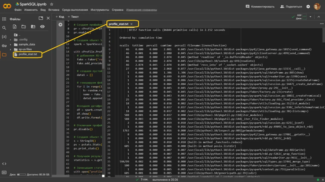Open the Справка menu
Screen dimensions: 325x182
117,10
